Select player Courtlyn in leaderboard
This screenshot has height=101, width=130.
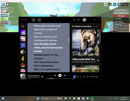point(121,22)
